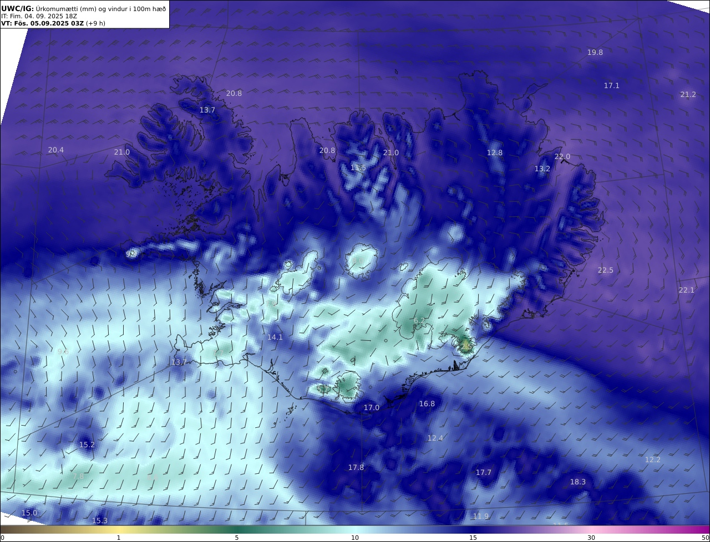Click the 13.5 value label

pos(358,167)
